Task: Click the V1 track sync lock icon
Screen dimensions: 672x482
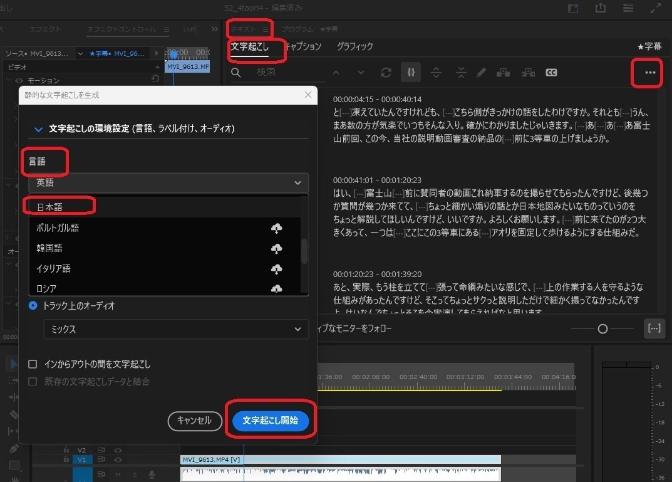Action: click(x=101, y=459)
